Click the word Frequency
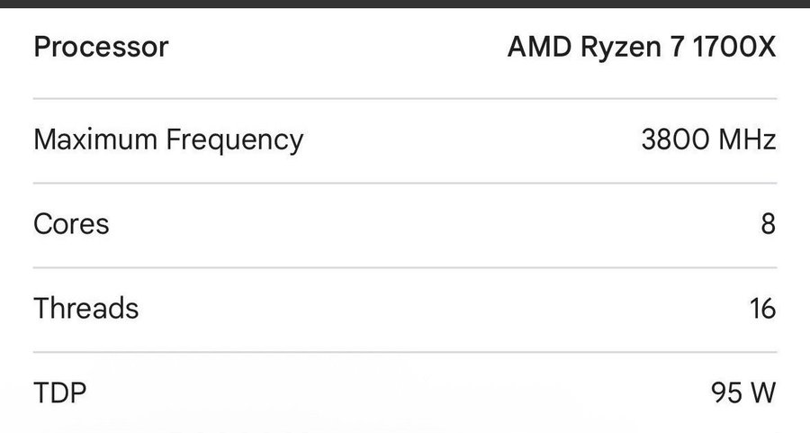This screenshot has height=433, width=810. (236, 140)
